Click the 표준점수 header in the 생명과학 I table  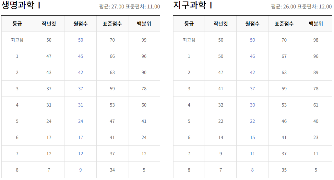click(112, 24)
